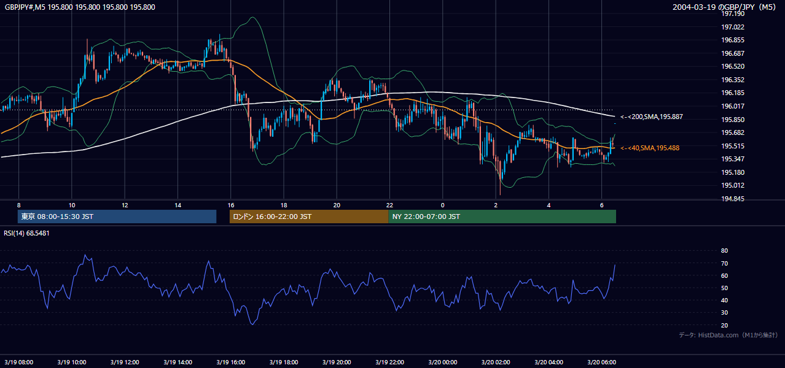Click hour 8 label below price chart
785x368 pixels.
click(18, 204)
